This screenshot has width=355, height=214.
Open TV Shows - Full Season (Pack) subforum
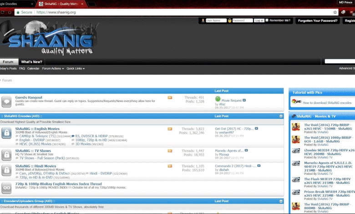pyautogui.click(x=42, y=158)
